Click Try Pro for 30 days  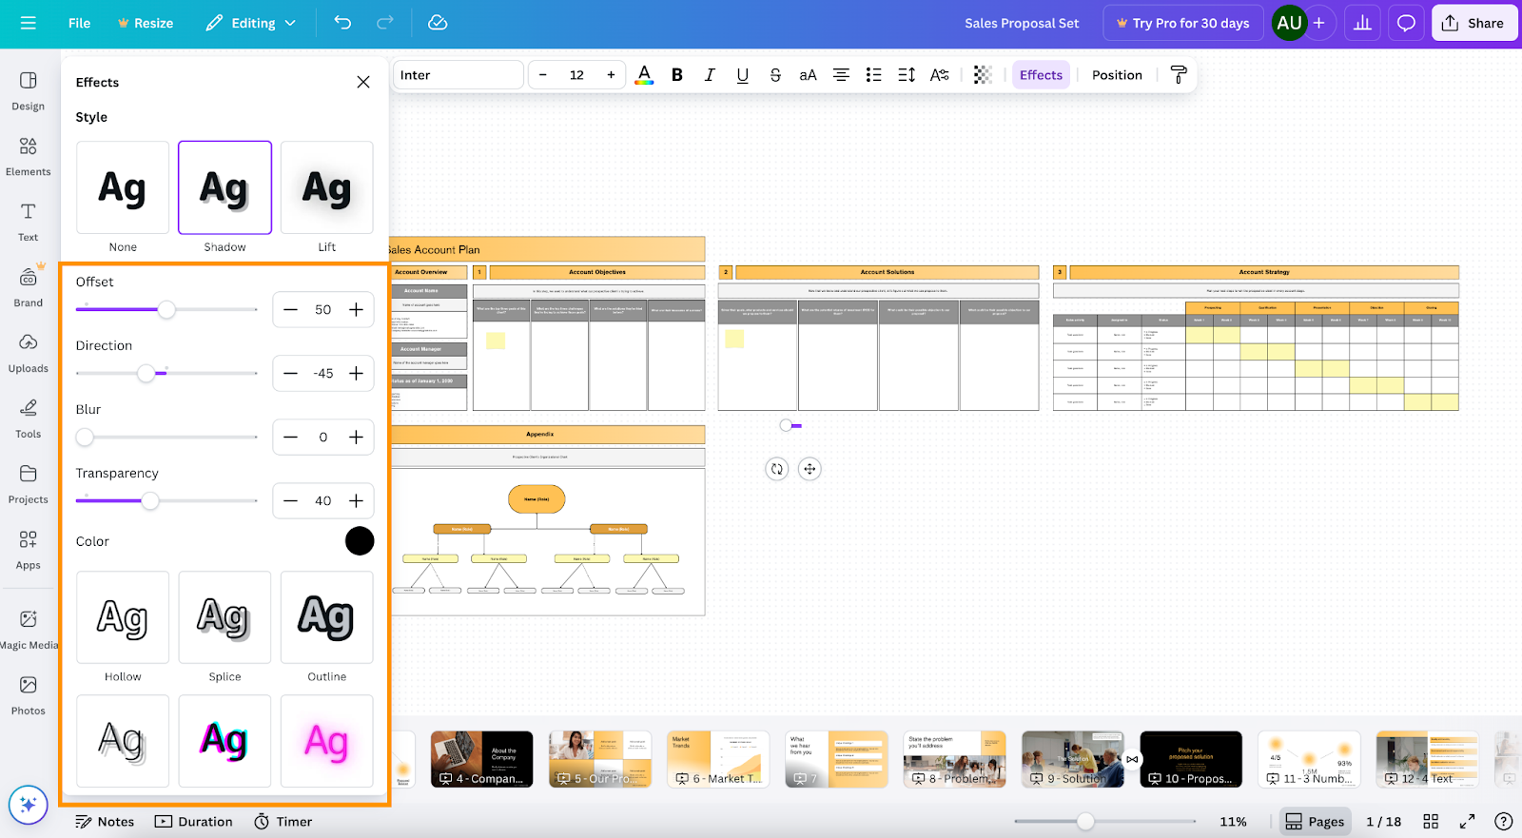pos(1182,23)
